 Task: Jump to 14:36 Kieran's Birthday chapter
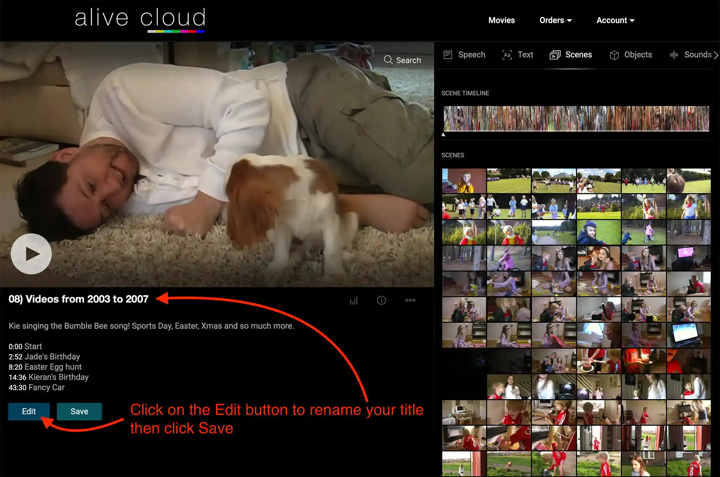point(49,377)
